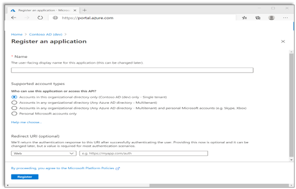Image resolution: width=296 pixels, height=189 pixels.
Task: Close the Register an application pane
Action: (x=283, y=41)
